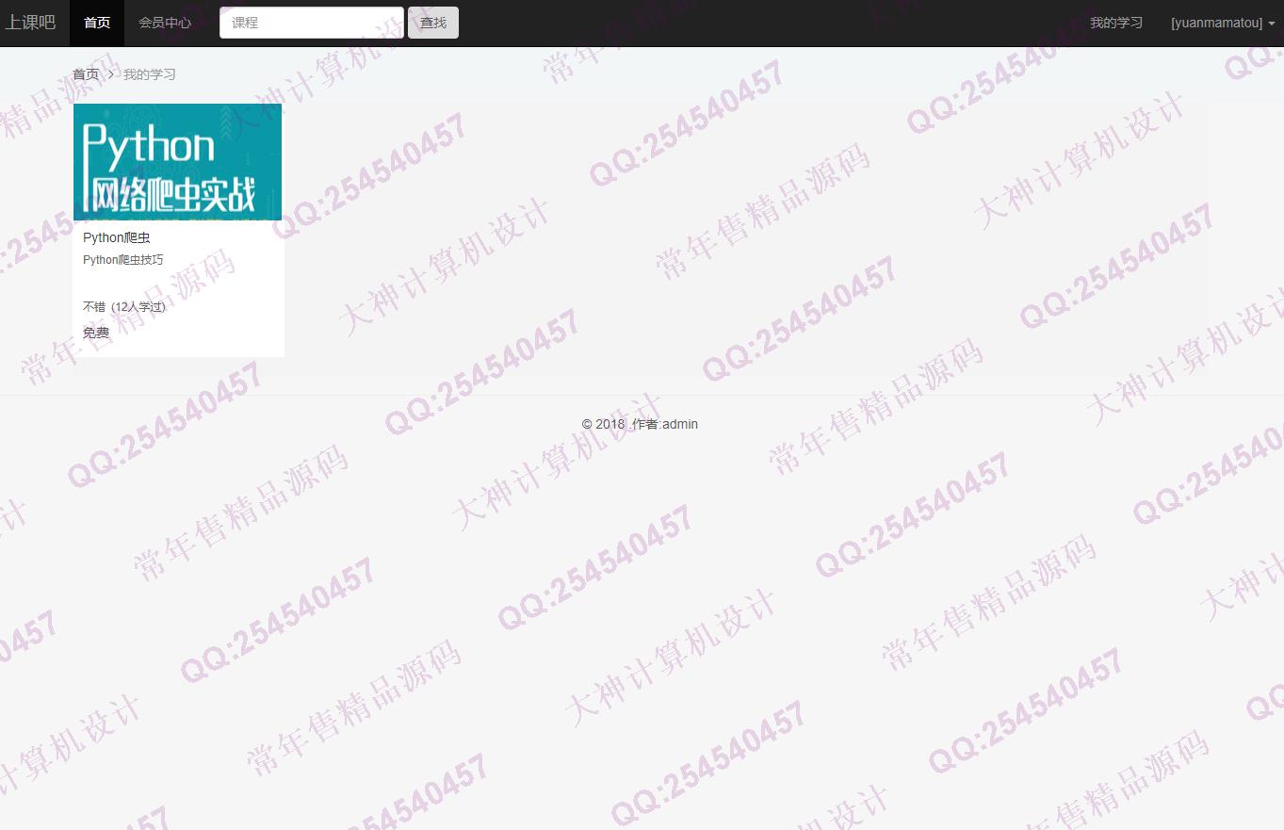
Task: Click the 首页 breadcrumb link
Action: pos(86,74)
